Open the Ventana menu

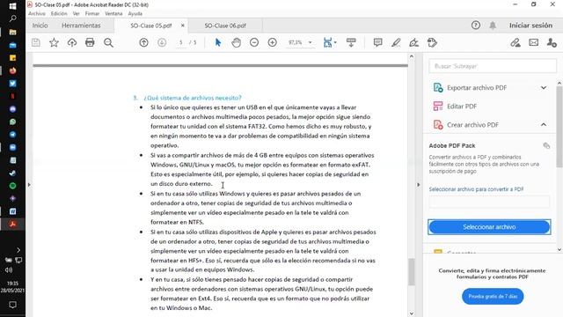click(113, 14)
